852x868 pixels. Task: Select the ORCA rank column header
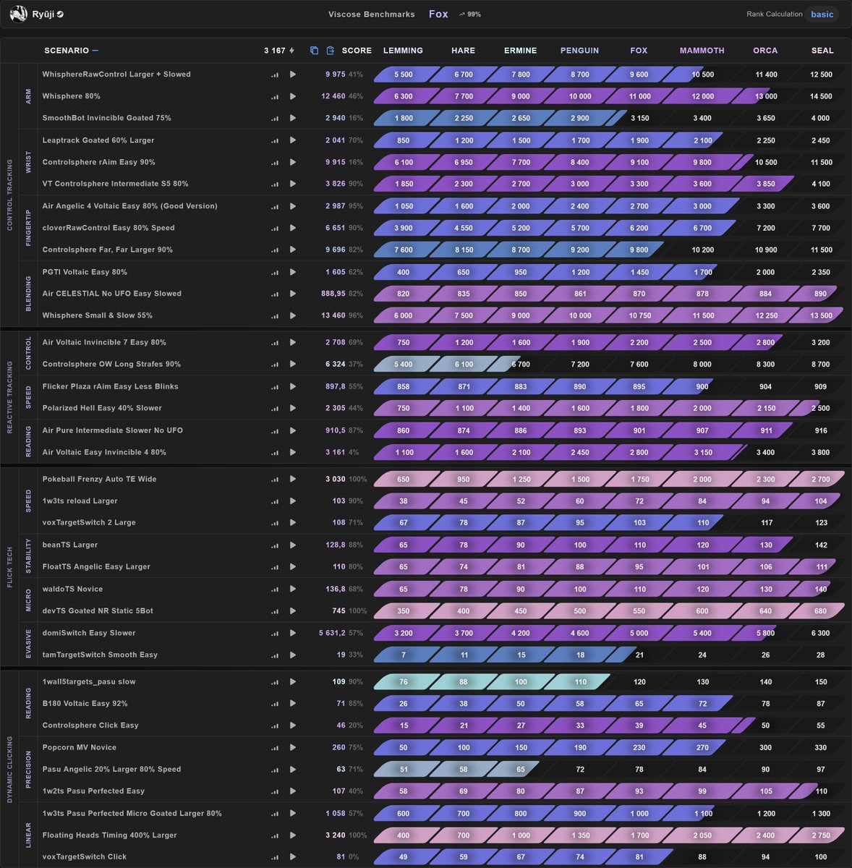click(x=765, y=51)
